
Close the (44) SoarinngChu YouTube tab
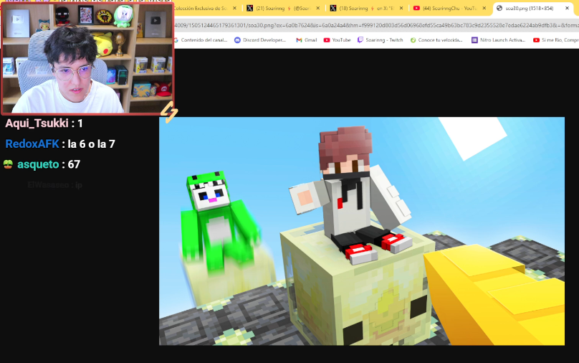point(484,8)
